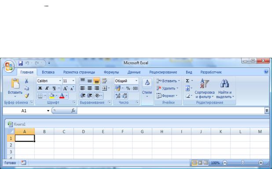The width and height of the screenshot is (272, 169).
Task: Toggle wrap text
Action: [x=104, y=81]
